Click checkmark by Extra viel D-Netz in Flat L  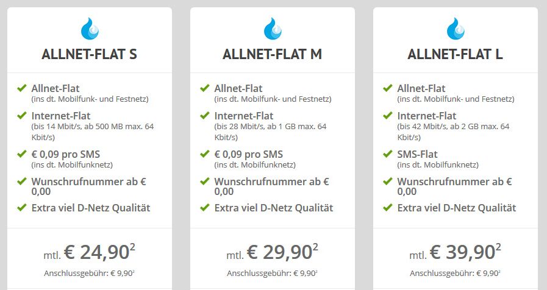tap(388, 208)
